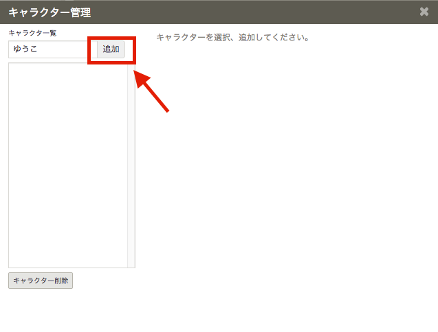This screenshot has width=438, height=332.
Task: Click the middle of the character list
Action: coord(67,165)
